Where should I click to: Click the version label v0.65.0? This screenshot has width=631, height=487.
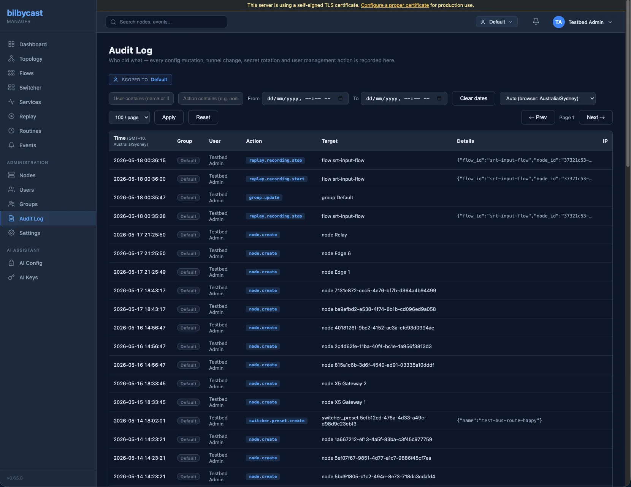(15, 478)
